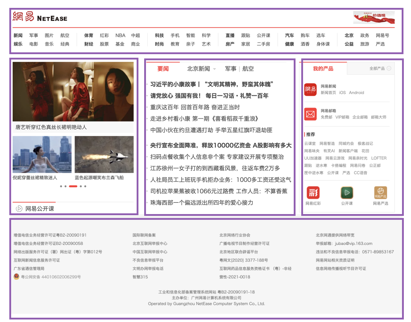Open the CC语音 recommended link
The height and width of the screenshot is (322, 411).
360,173
